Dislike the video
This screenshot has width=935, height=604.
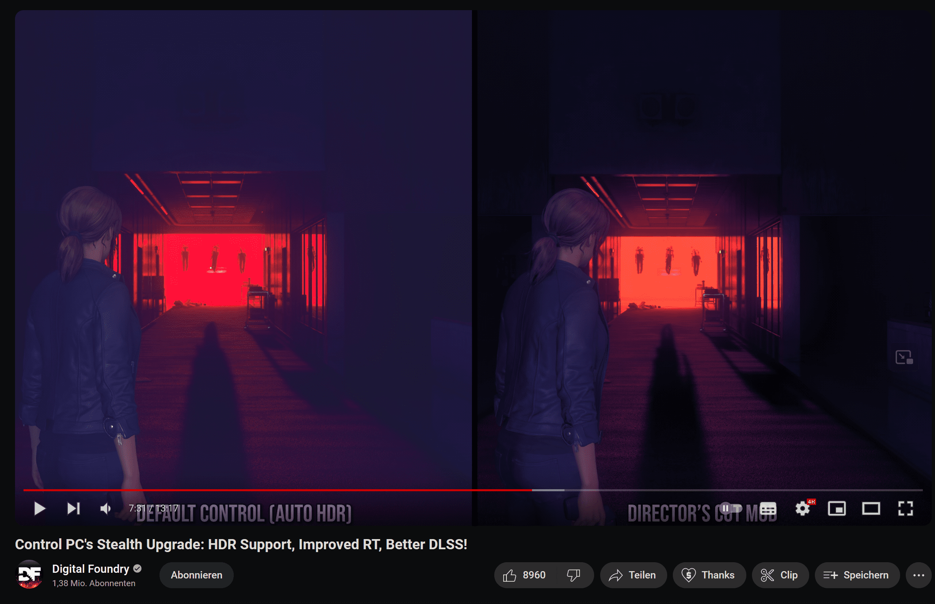[x=574, y=575]
